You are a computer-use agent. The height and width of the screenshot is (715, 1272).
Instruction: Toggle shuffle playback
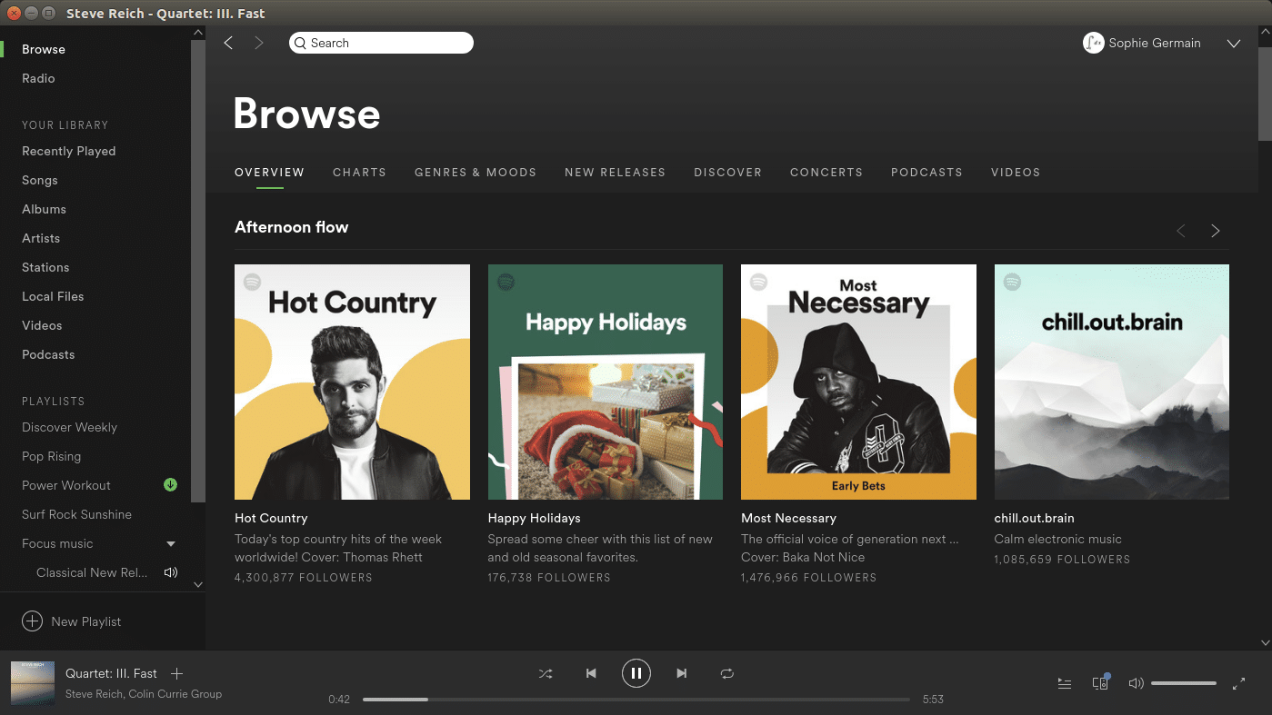tap(546, 673)
